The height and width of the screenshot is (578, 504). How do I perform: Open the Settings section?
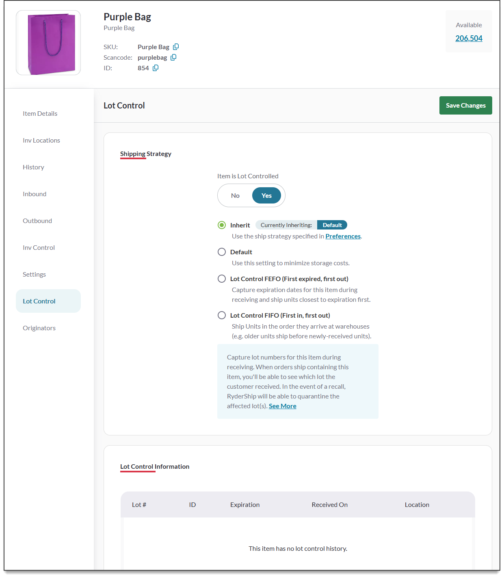(34, 274)
